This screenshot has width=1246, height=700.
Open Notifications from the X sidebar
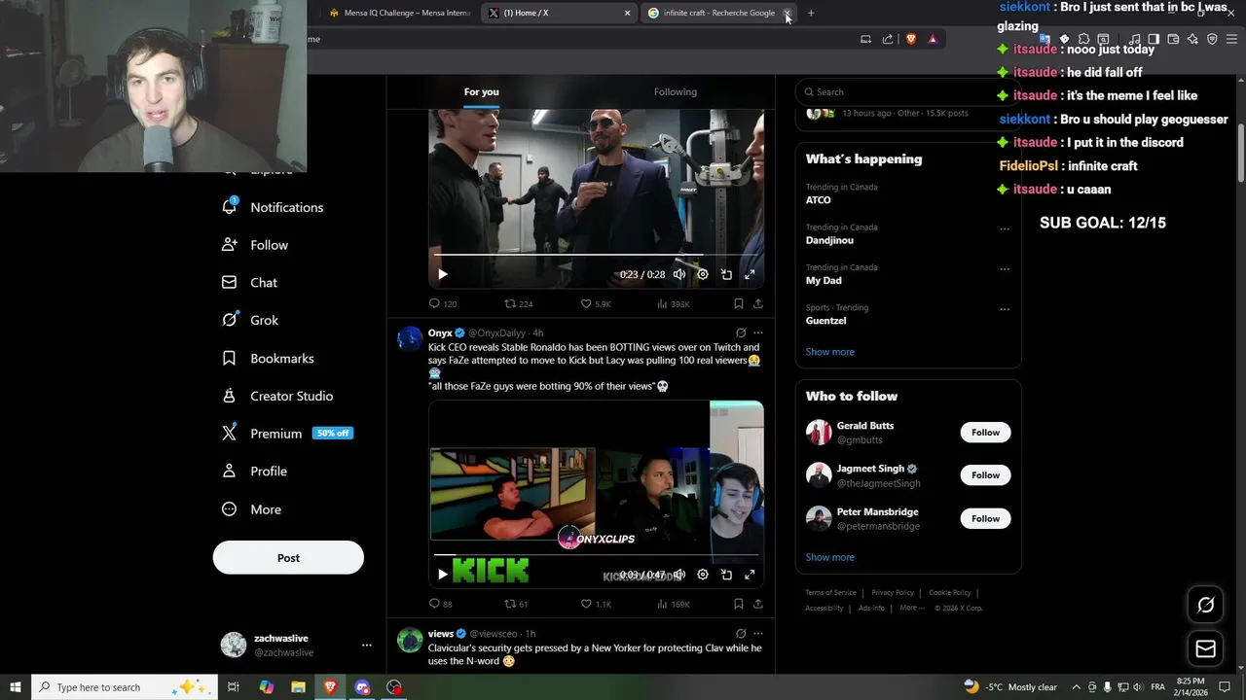(273, 207)
